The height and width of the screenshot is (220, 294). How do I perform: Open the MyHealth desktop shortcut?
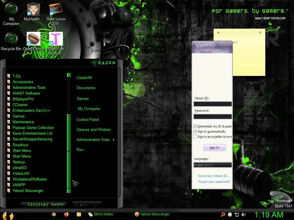click(x=33, y=11)
